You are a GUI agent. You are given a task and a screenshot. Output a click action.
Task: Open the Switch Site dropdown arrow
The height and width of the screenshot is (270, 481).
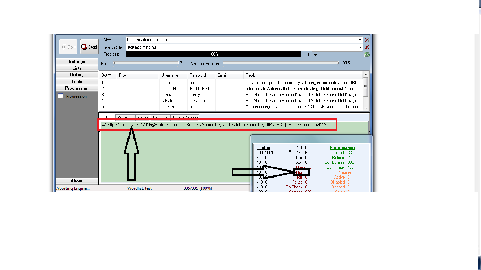(360, 47)
